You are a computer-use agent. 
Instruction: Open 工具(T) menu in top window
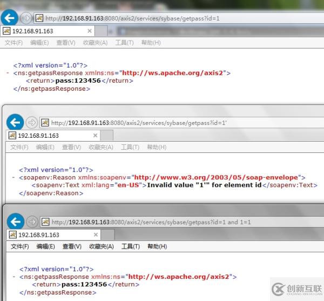tap(124, 43)
